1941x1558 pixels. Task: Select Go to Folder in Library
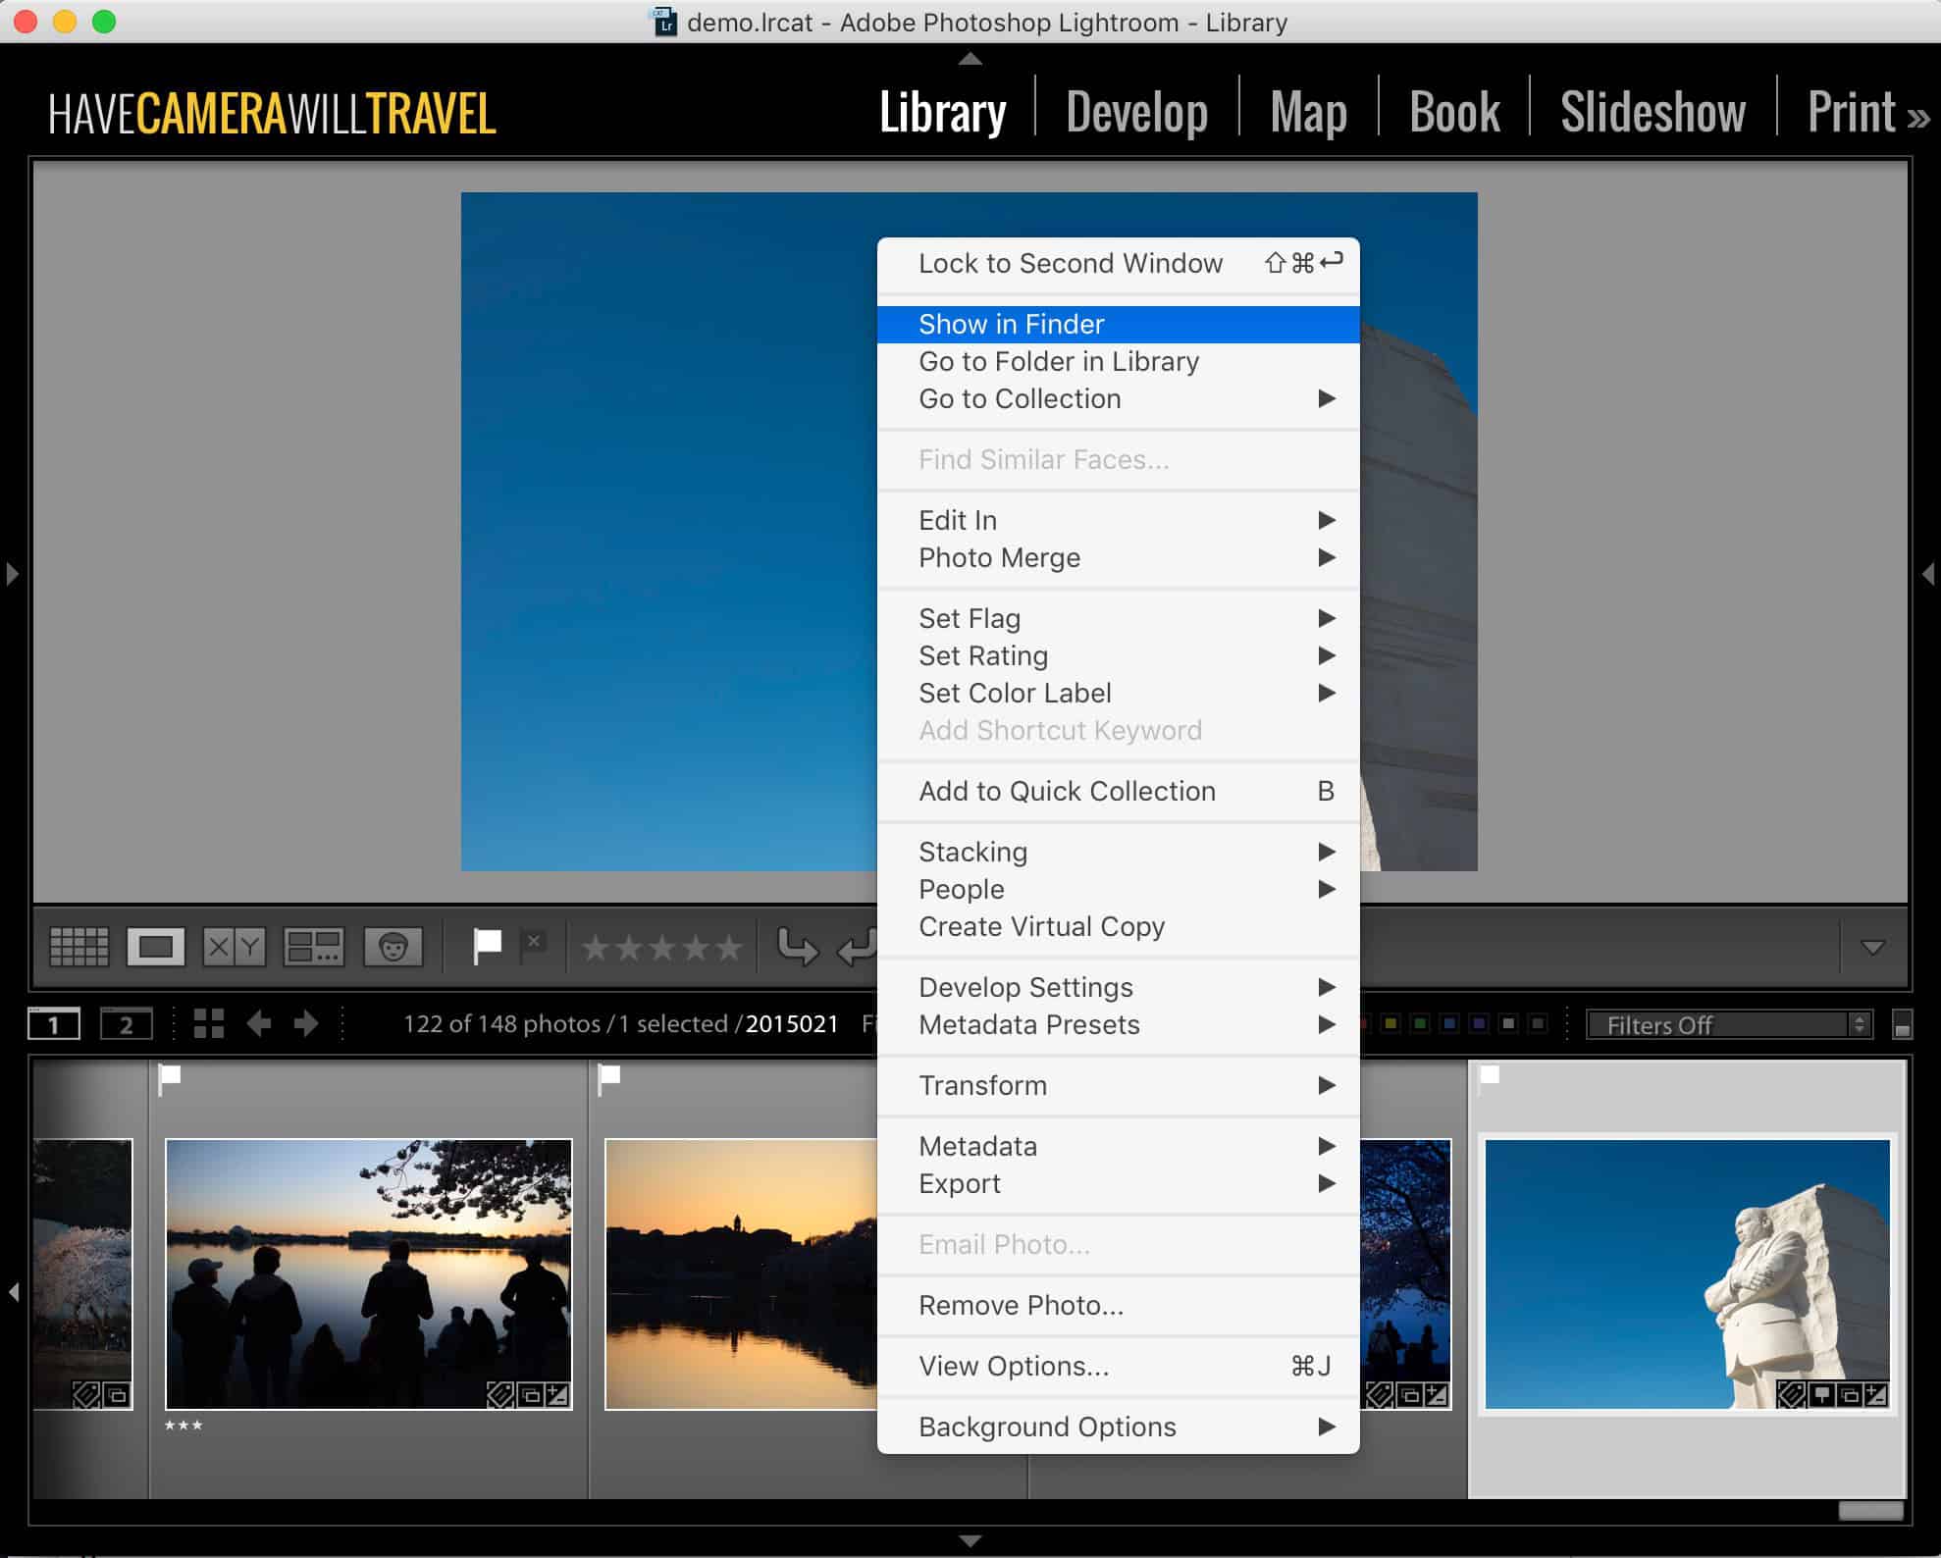(x=1118, y=361)
